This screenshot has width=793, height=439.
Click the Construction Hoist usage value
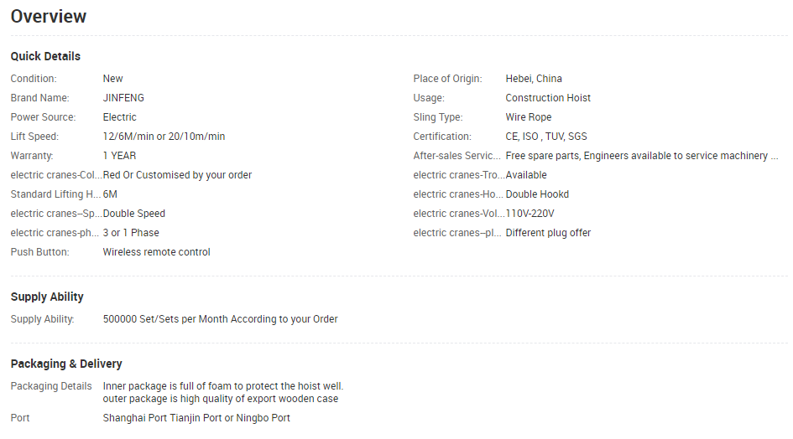click(548, 97)
